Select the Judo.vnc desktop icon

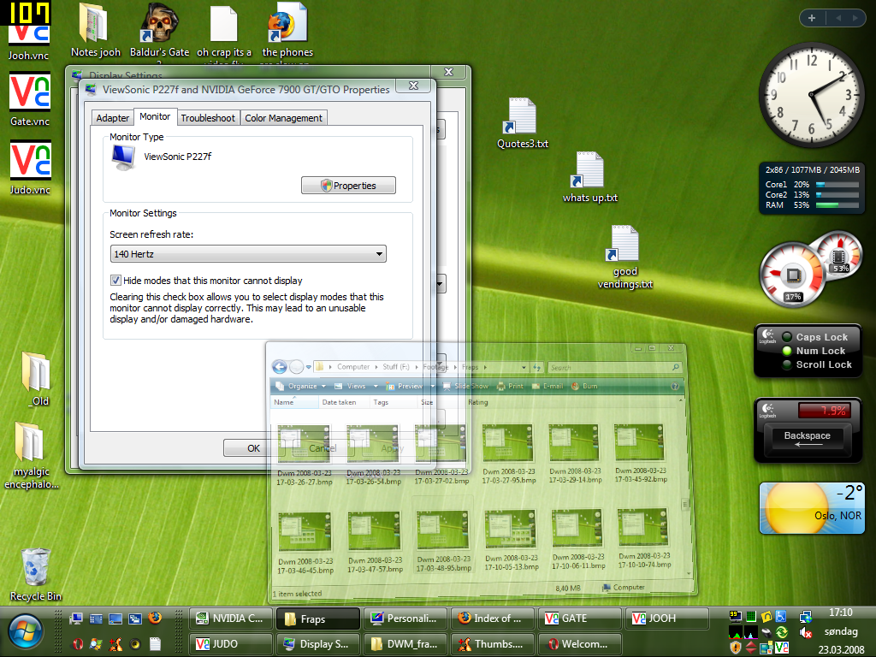click(x=30, y=167)
